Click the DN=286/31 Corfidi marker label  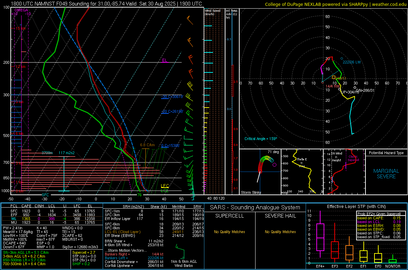(365, 90)
